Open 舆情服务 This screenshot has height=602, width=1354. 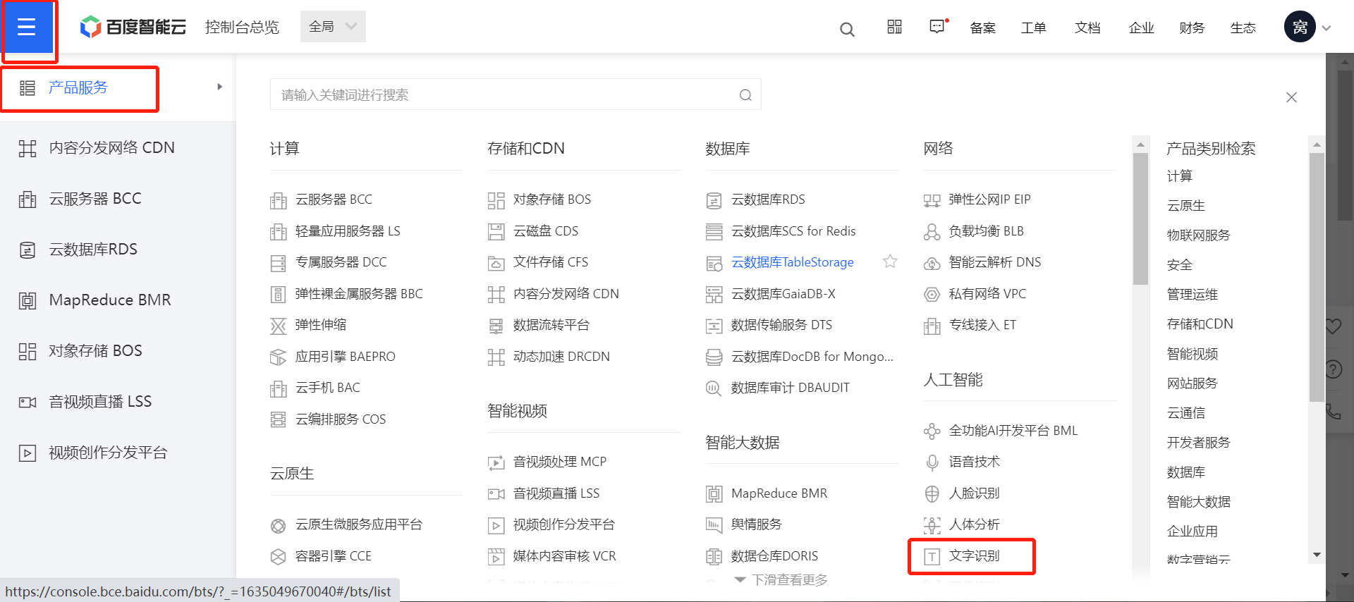click(x=756, y=524)
